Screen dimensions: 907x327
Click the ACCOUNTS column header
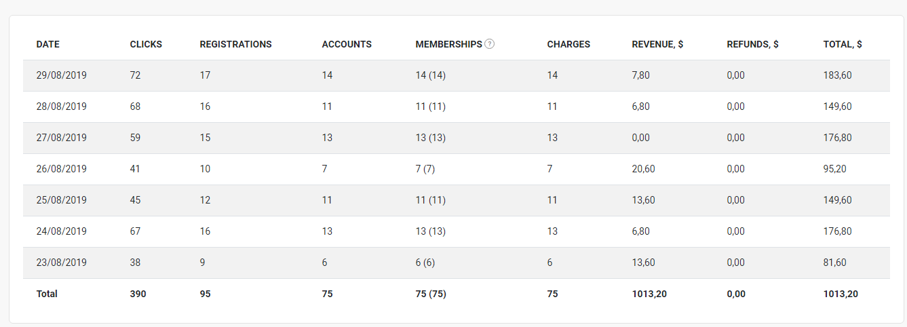[x=347, y=44]
